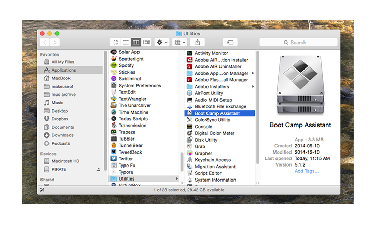Select TunnelBear application
Viewport: 387px width, 234px height.
point(130,145)
